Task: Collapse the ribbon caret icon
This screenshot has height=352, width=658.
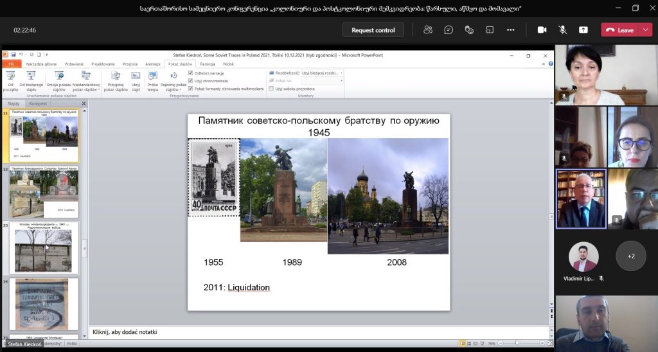Action: 544,64
